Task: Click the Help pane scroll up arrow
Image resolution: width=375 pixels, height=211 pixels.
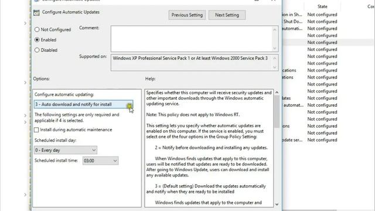Action: pos(277,93)
